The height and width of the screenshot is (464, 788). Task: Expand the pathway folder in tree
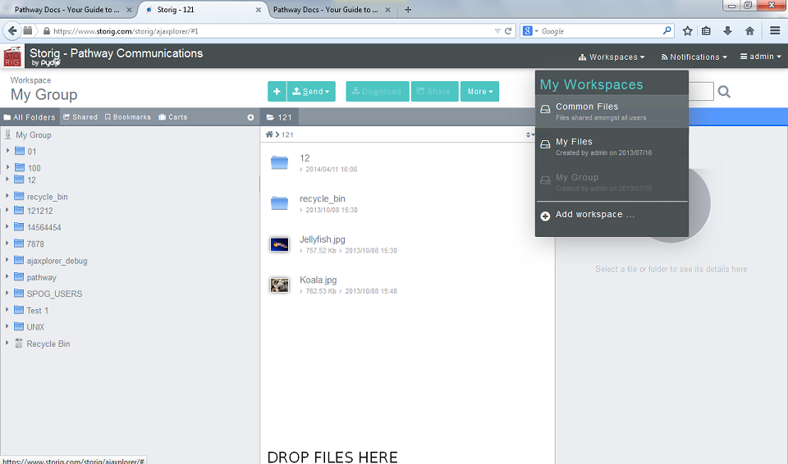point(7,276)
